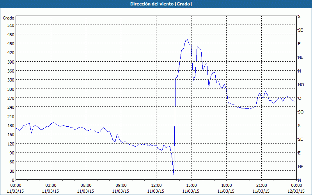The width and height of the screenshot is (312, 195).
Task: Select the '240' y-axis value
Action: pos(11,107)
